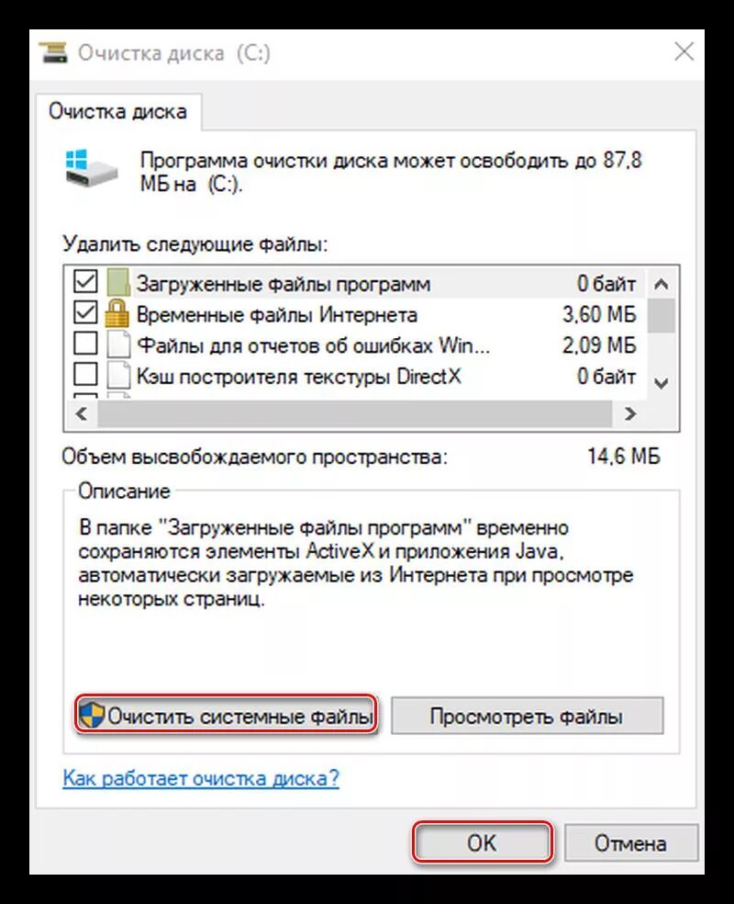The height and width of the screenshot is (904, 734).
Task: Click the shield icon on Очистить системные файлы
Action: point(91,716)
